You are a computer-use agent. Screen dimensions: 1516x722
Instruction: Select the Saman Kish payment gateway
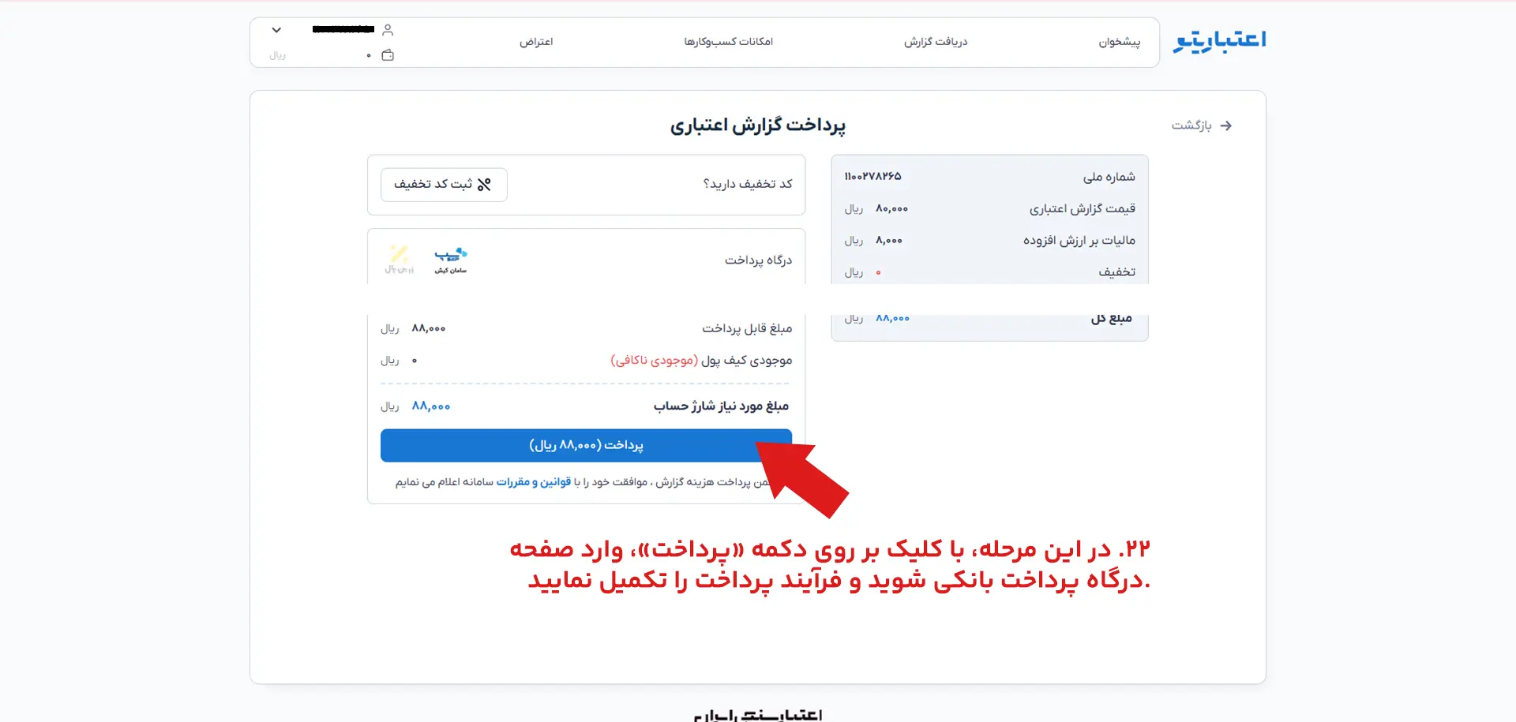[x=451, y=260]
